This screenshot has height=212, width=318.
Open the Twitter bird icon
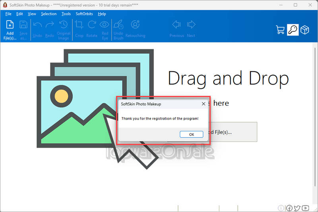(297, 208)
